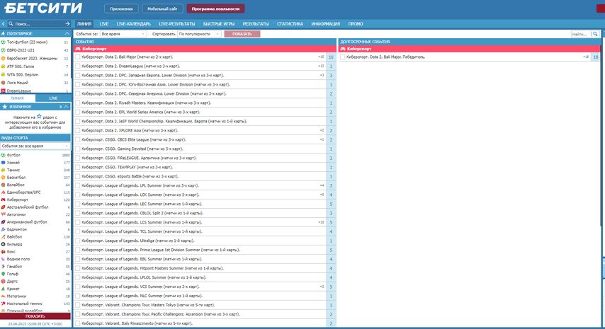Image resolution: width=605 pixels, height=329 pixels.
Task: Click the back arrow left of the sidebar search
Action: pos(3,24)
